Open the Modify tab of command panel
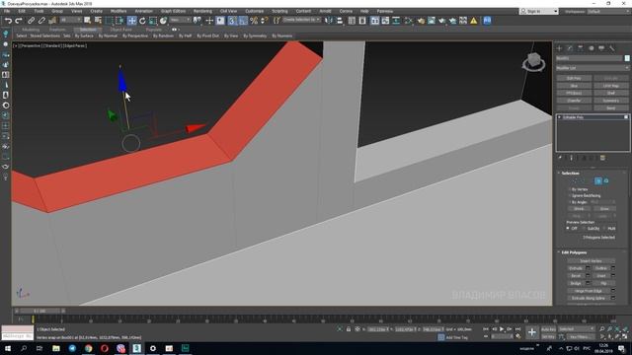 pos(570,48)
